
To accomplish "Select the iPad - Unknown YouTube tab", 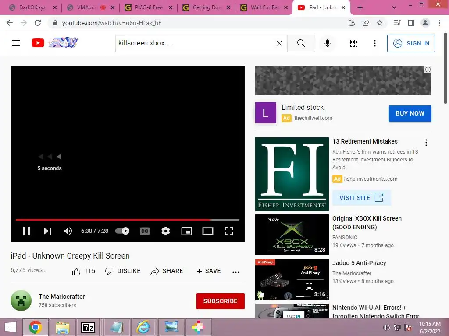I will coord(321,7).
